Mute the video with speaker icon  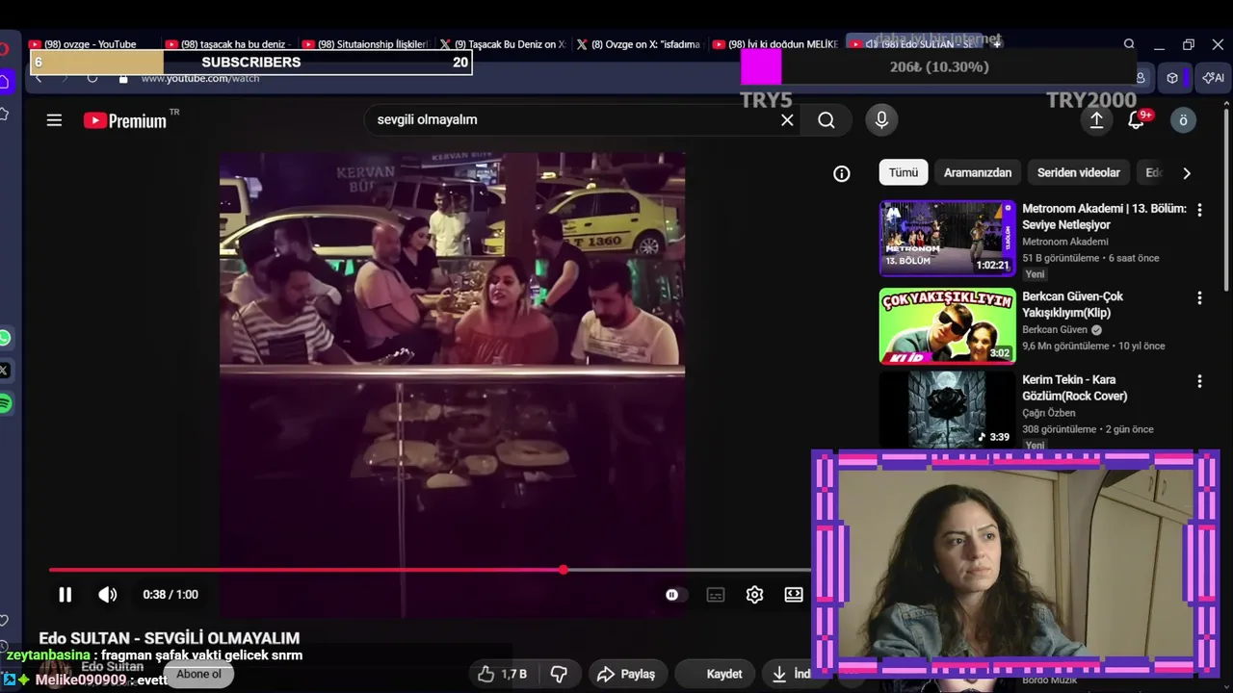(108, 595)
